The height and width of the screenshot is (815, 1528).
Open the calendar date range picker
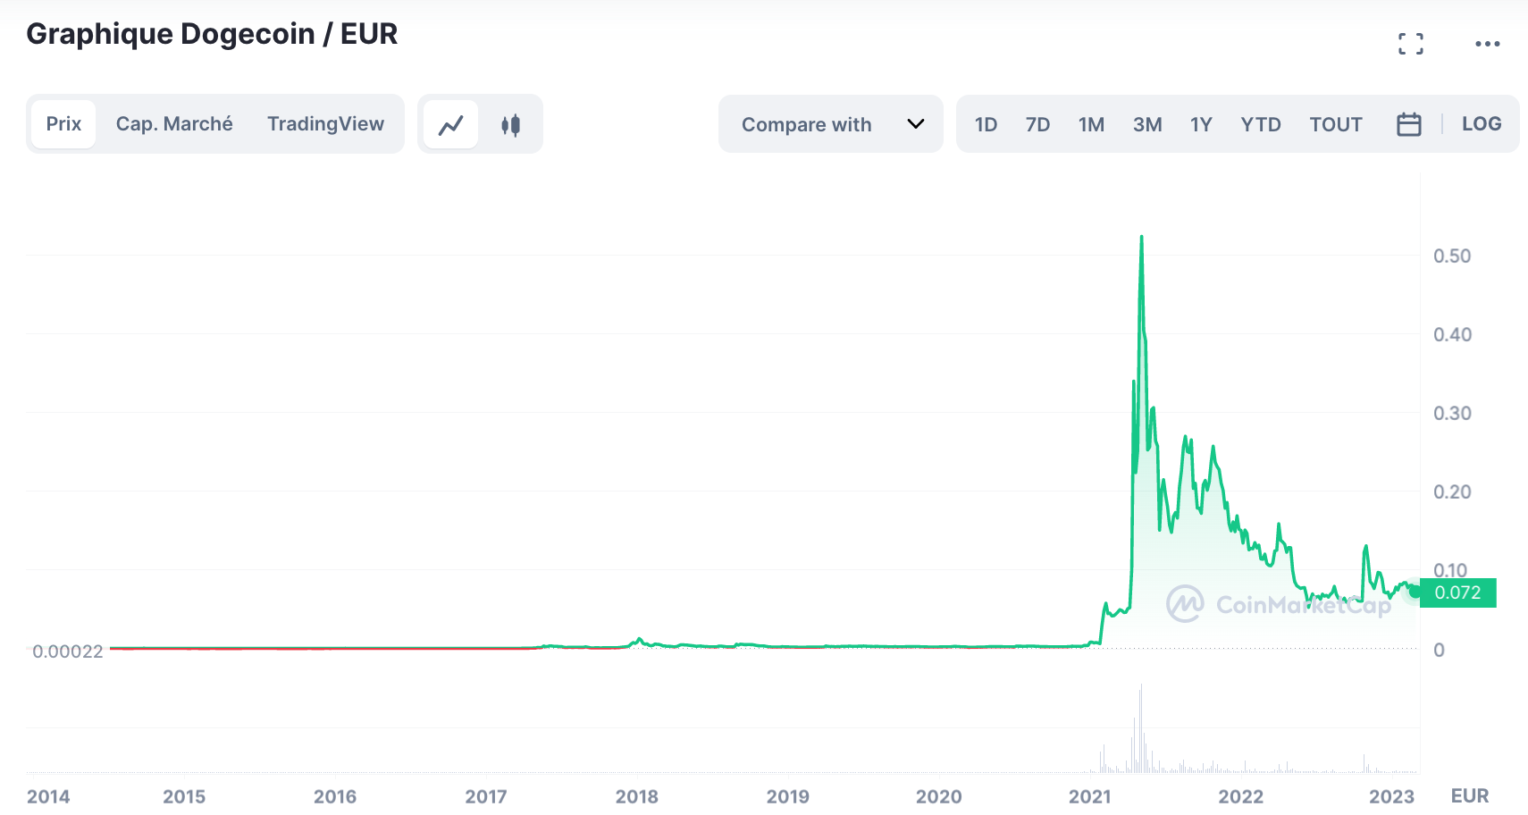tap(1409, 124)
